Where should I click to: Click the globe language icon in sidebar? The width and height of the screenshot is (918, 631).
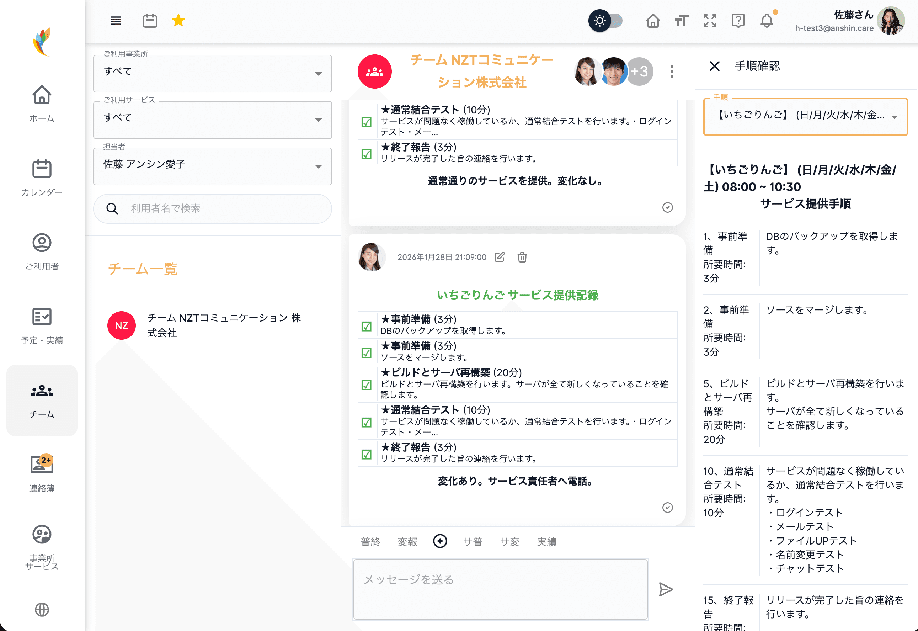point(42,609)
